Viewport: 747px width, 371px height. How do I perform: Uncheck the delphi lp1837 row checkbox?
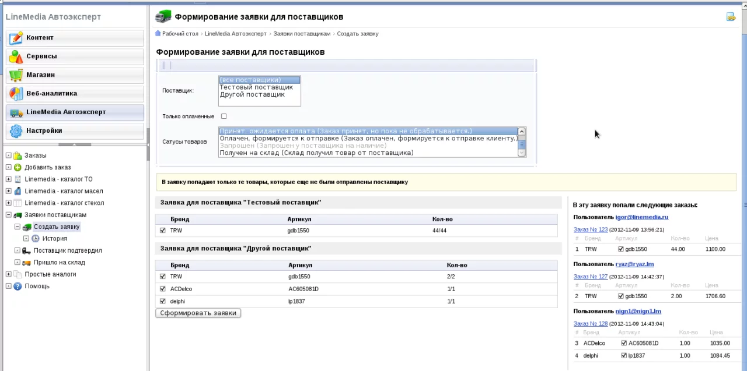[163, 301]
